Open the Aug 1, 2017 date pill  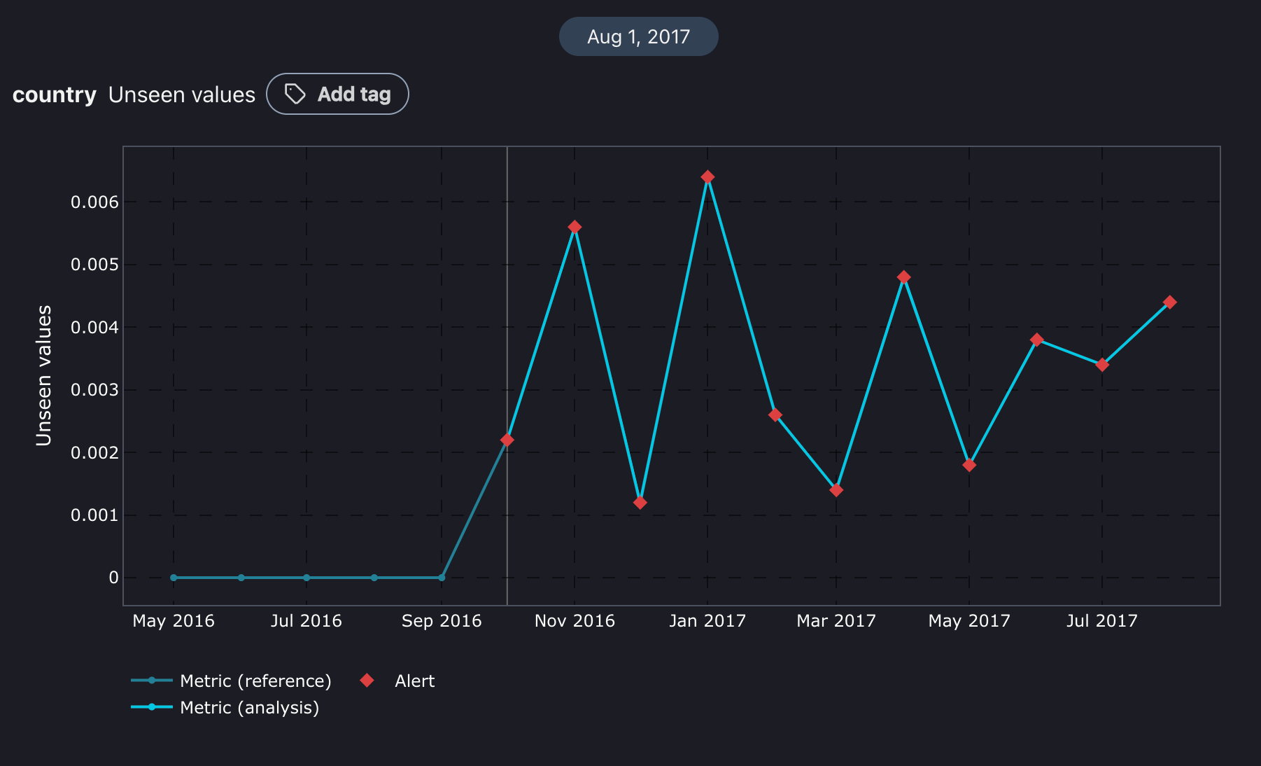(x=638, y=36)
